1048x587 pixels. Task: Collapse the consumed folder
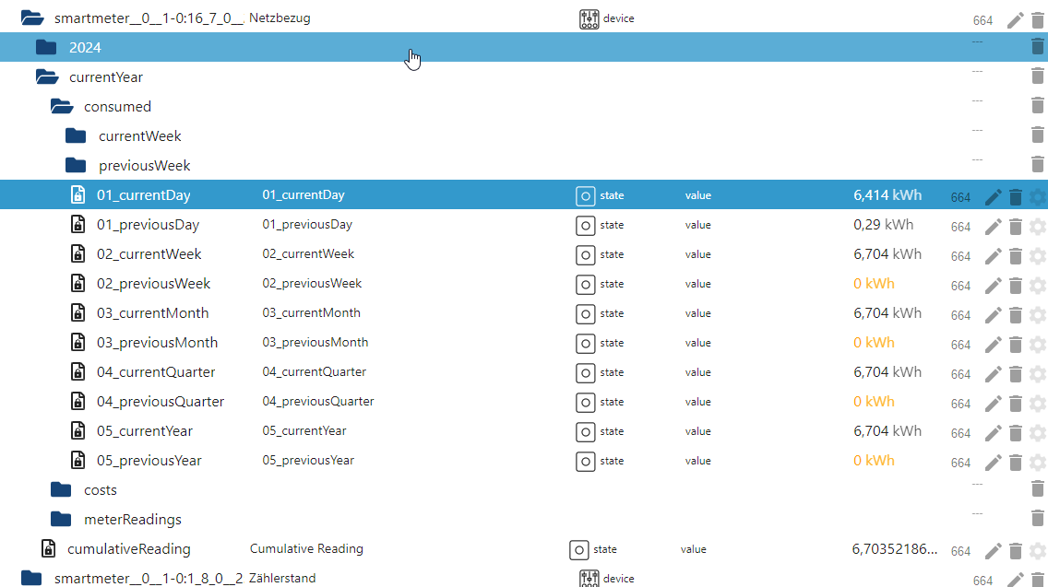tap(62, 106)
